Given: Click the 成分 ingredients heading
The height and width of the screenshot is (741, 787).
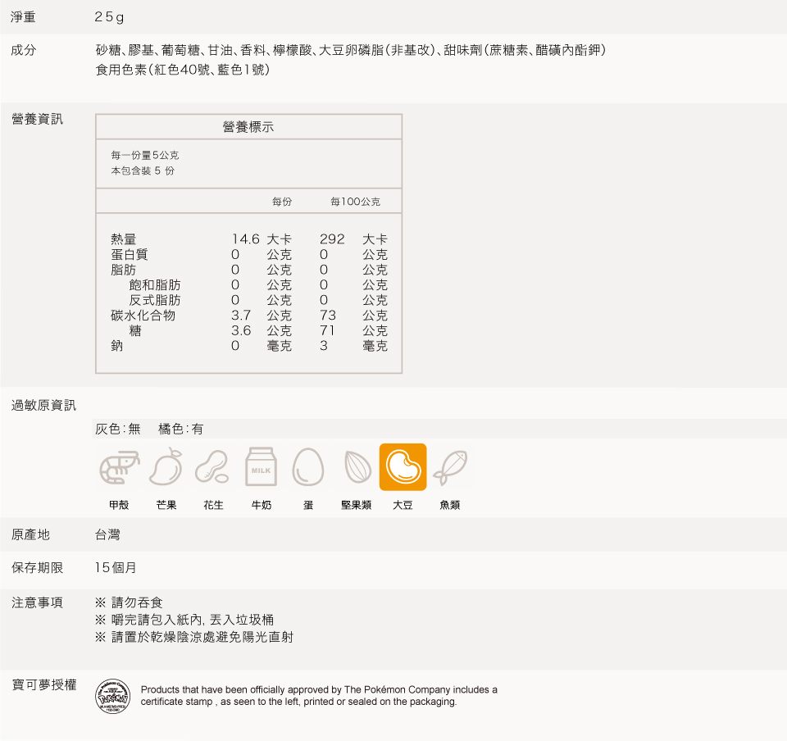Looking at the screenshot, I should coord(24,50).
